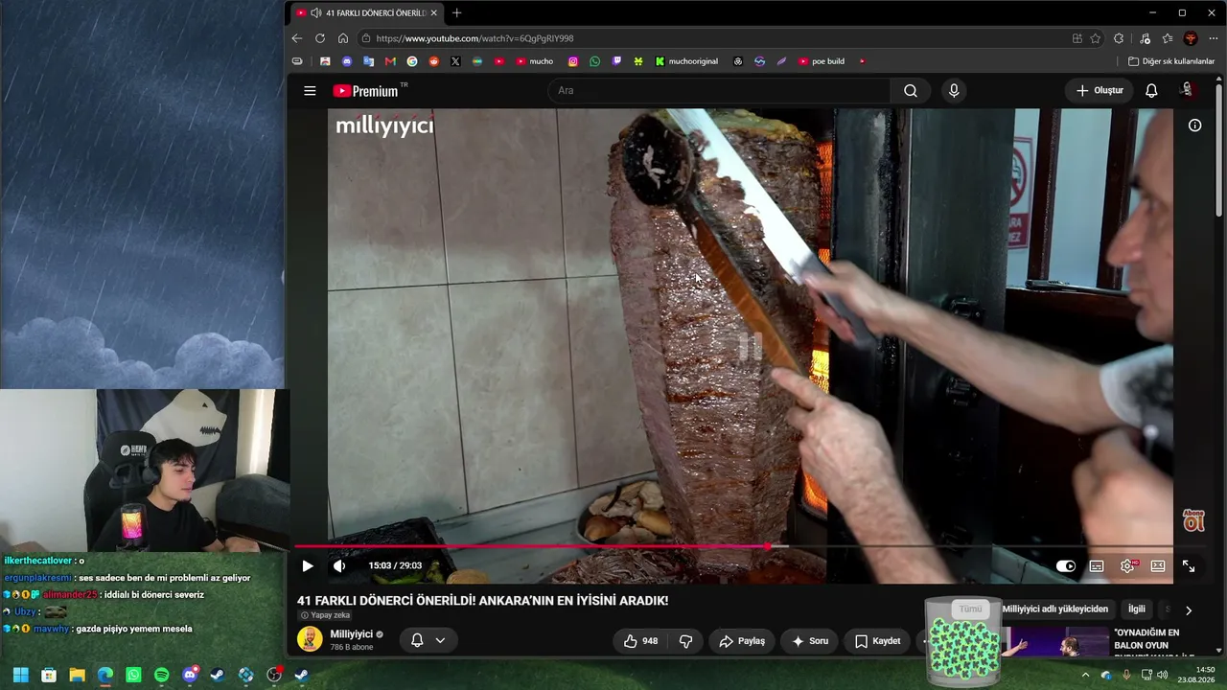
Task: Open the 'mucho' bookmark
Action: point(535,61)
